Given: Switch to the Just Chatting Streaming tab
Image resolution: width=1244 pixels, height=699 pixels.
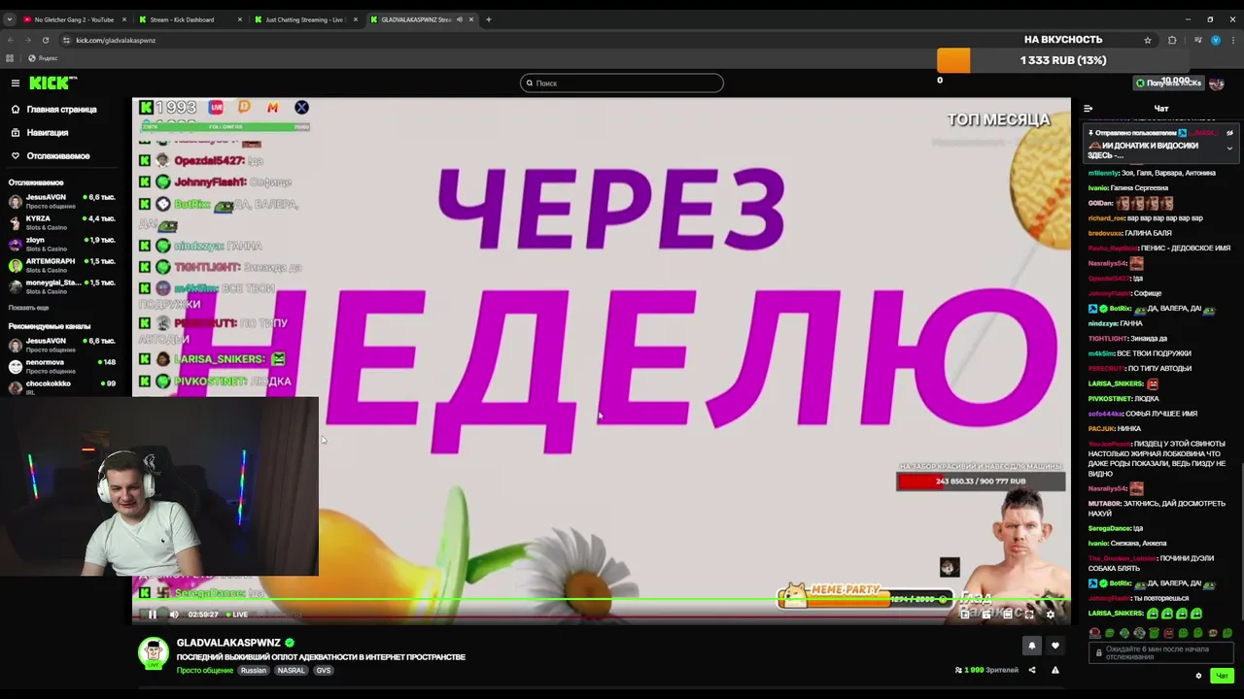Looking at the screenshot, I should [304, 19].
